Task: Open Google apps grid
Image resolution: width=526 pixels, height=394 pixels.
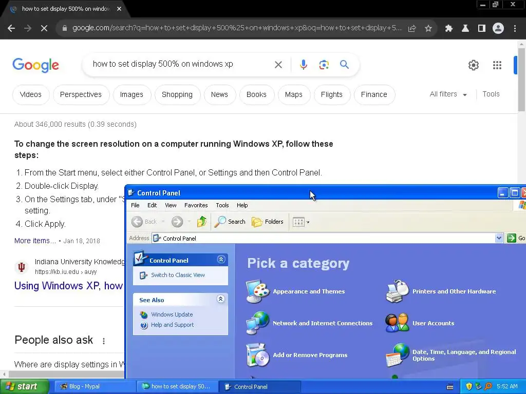Action: click(497, 65)
